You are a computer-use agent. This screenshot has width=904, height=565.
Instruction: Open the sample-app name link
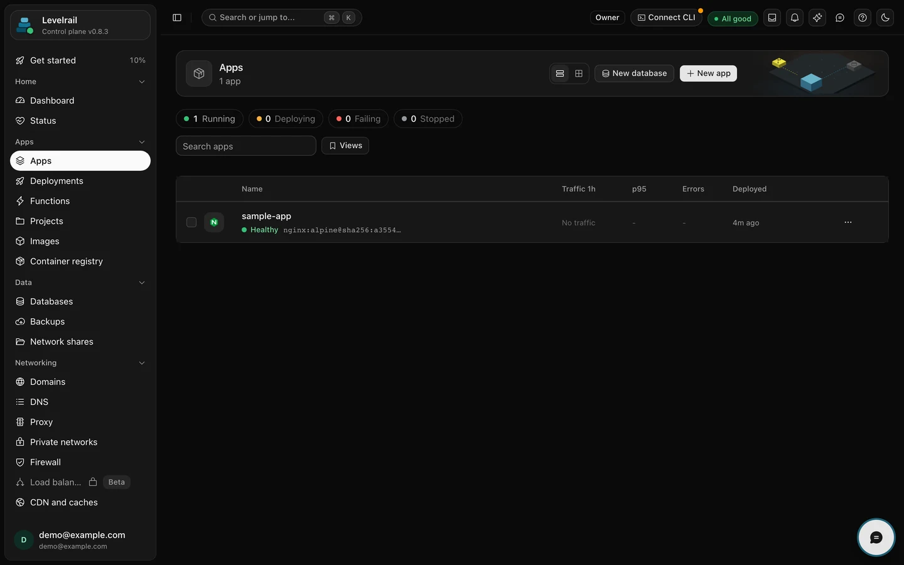point(266,216)
